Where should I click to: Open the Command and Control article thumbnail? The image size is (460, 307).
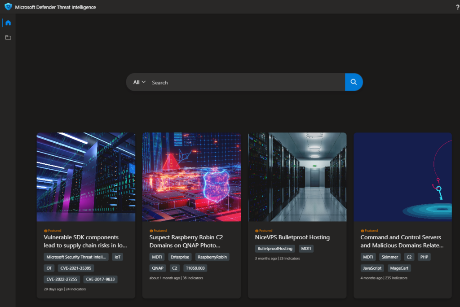click(402, 177)
